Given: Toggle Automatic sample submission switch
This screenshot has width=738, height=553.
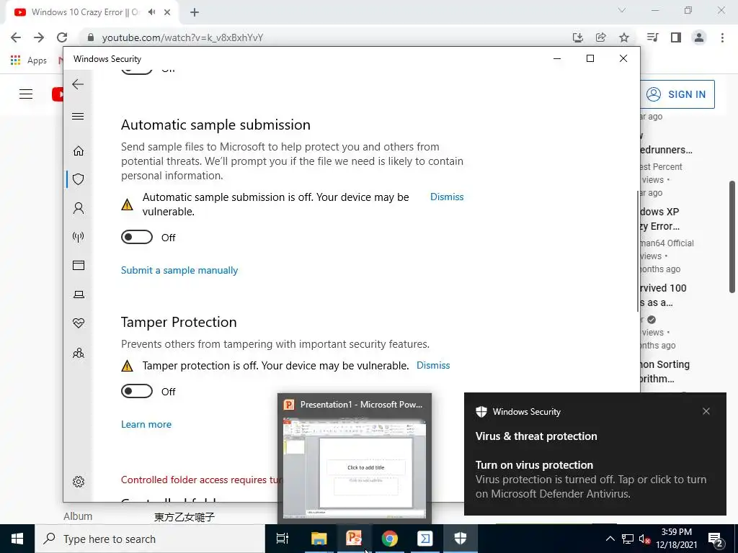Looking at the screenshot, I should click(136, 237).
